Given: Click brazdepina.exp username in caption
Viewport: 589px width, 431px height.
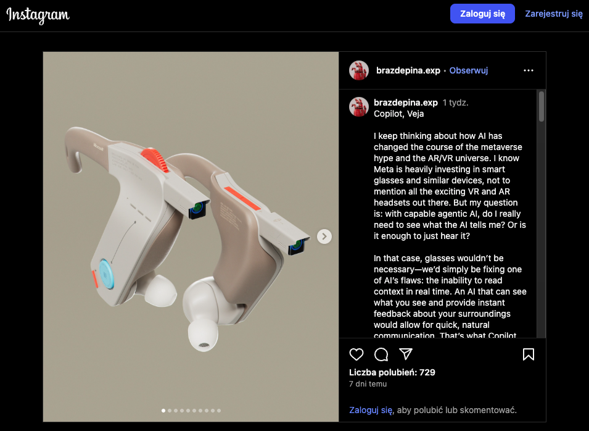Looking at the screenshot, I should pos(406,103).
